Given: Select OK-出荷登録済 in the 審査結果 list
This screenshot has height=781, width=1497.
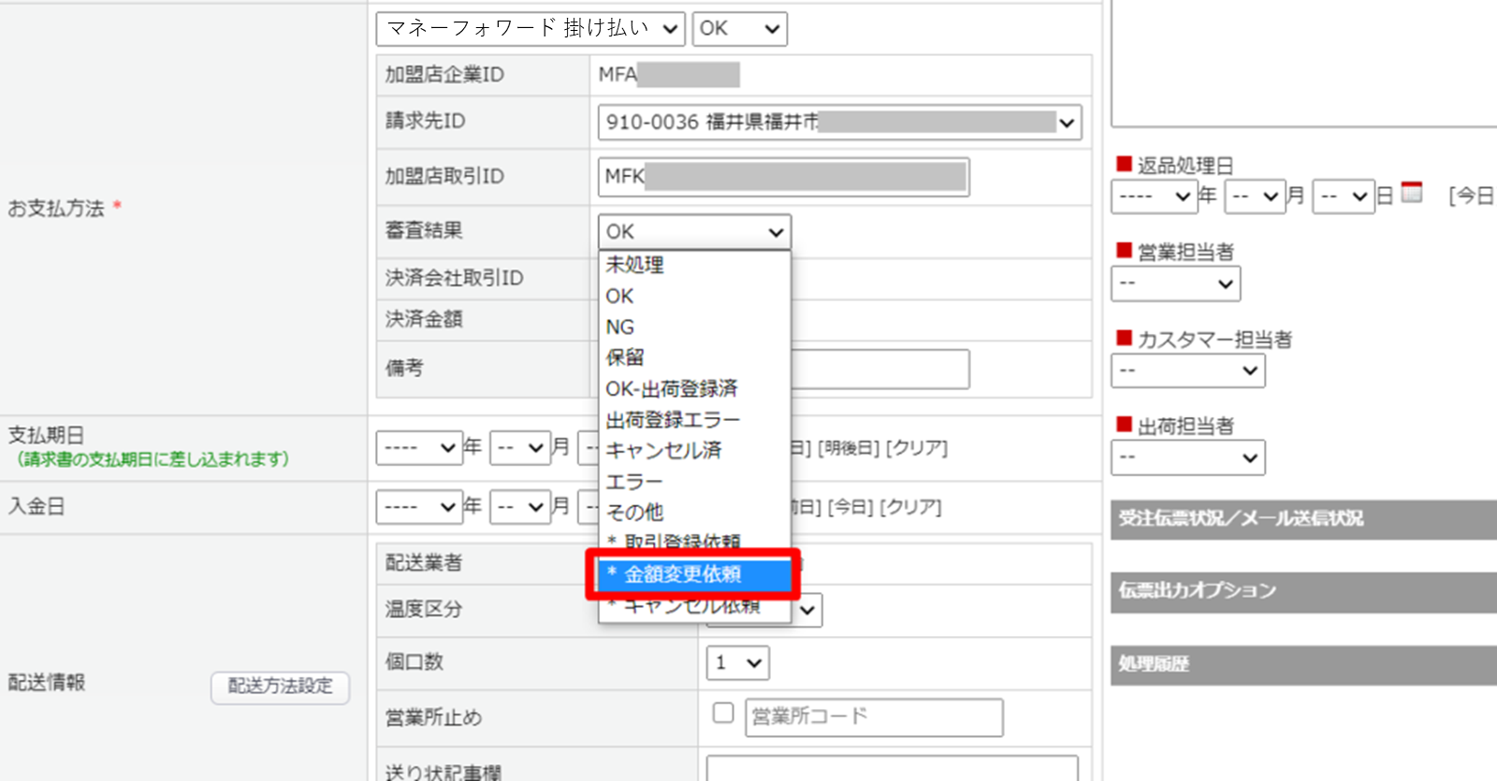Looking at the screenshot, I should click(x=694, y=388).
